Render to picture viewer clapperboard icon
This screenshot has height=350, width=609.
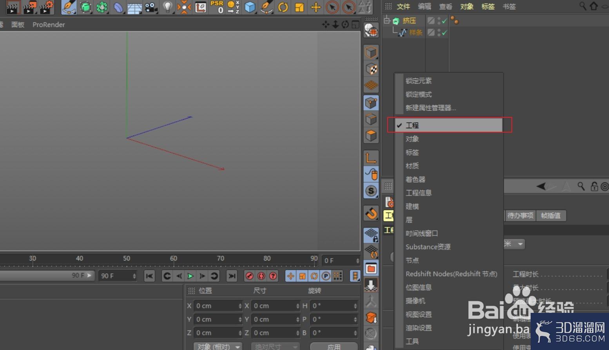coord(30,7)
